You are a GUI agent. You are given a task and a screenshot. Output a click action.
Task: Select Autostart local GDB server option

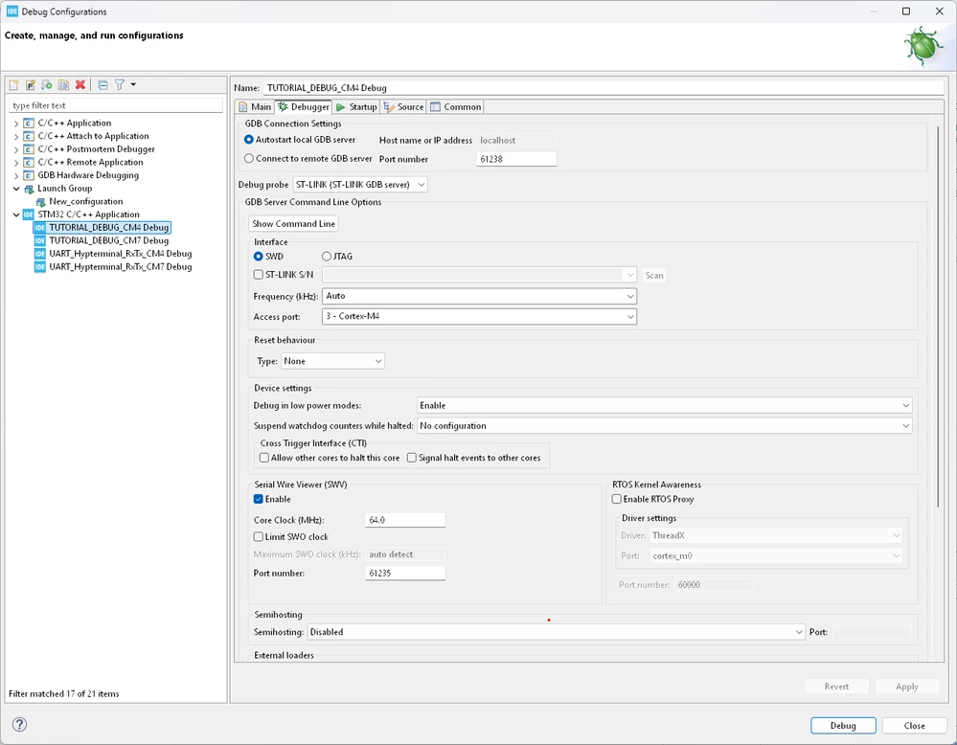tap(248, 140)
